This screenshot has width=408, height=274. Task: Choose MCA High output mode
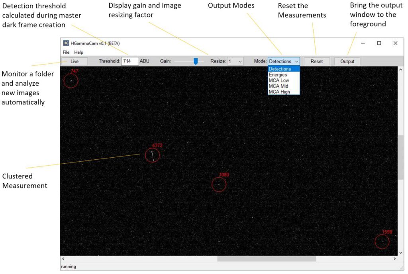[284, 92]
